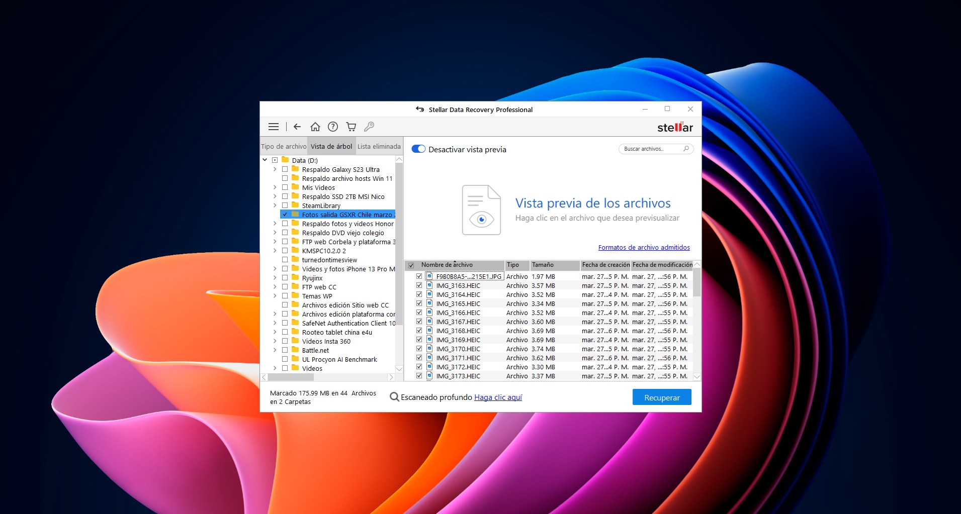This screenshot has width=961, height=514.
Task: Click the Rooteo tablet china e4u folder icon
Action: [x=295, y=332]
